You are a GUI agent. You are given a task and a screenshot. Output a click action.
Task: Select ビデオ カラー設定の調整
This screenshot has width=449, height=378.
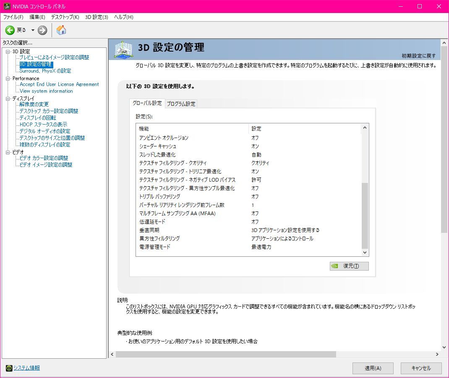pos(44,158)
